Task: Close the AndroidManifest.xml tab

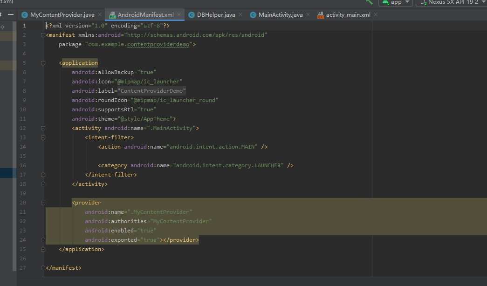Action: pos(179,14)
